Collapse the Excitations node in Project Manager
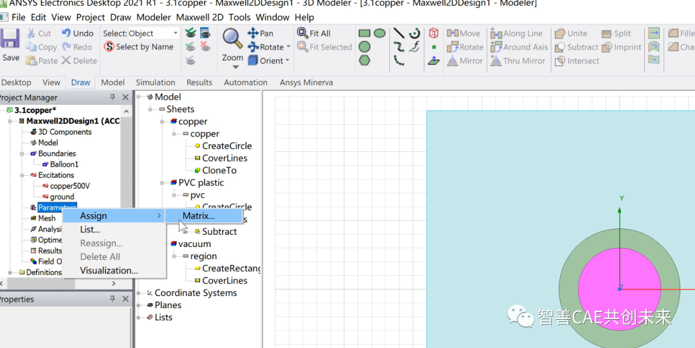The image size is (695, 348). pyautogui.click(x=22, y=175)
